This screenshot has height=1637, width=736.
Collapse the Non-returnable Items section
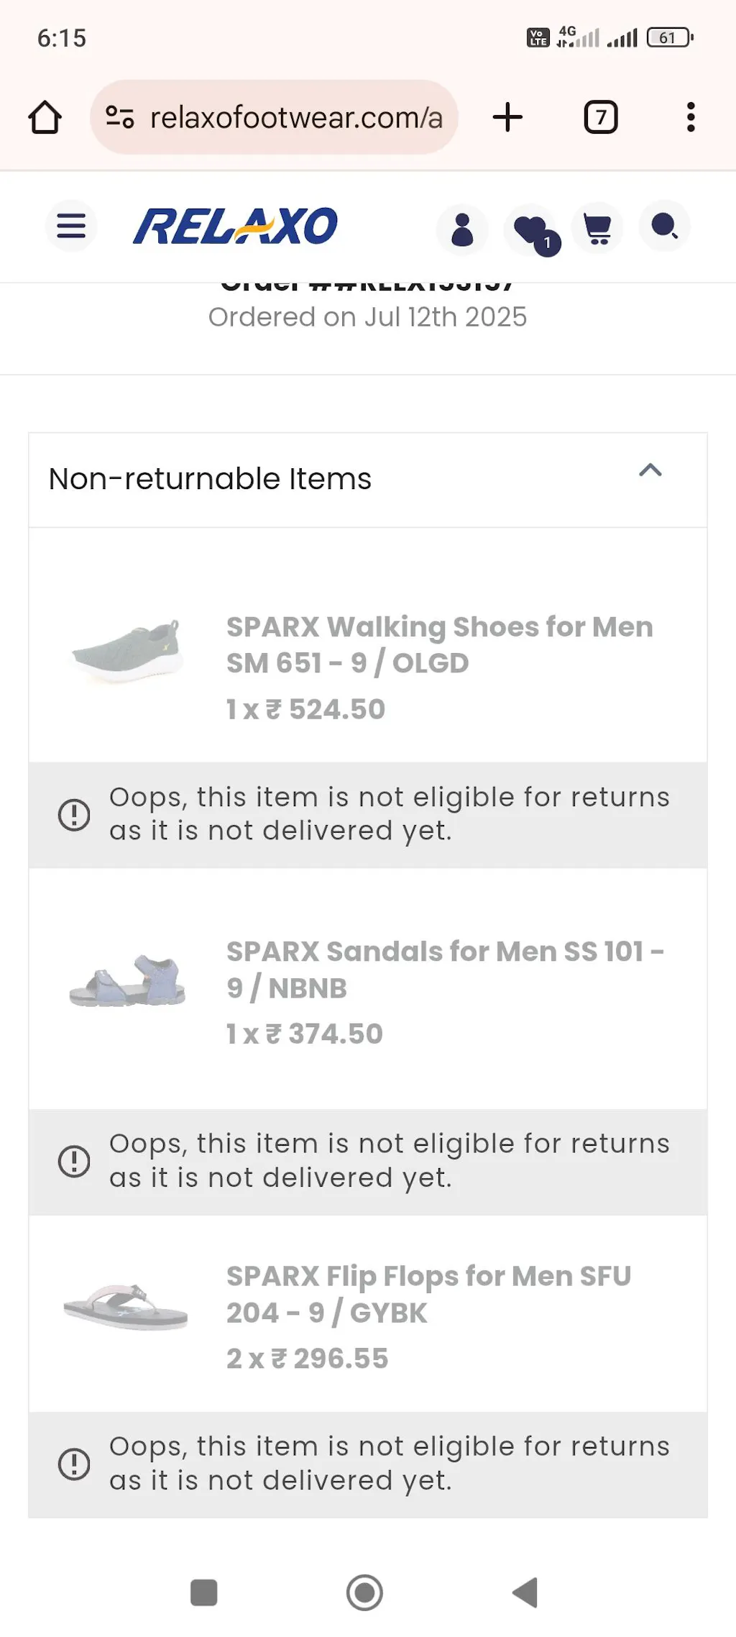point(650,470)
